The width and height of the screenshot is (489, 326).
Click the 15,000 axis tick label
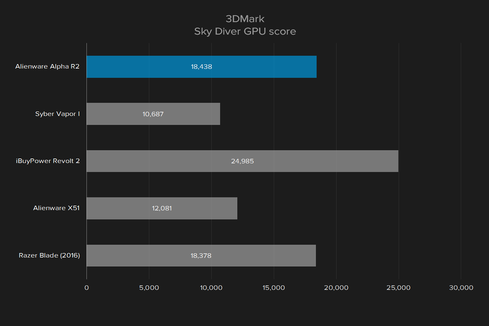pyautogui.click(x=274, y=288)
